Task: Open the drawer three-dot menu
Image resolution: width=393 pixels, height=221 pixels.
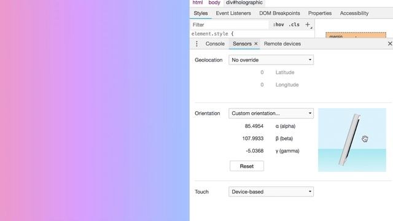Action: (196, 44)
